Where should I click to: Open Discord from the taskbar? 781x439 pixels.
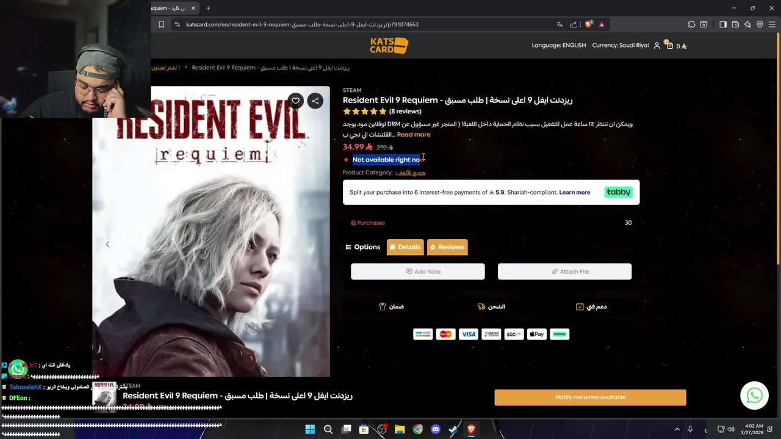436,429
